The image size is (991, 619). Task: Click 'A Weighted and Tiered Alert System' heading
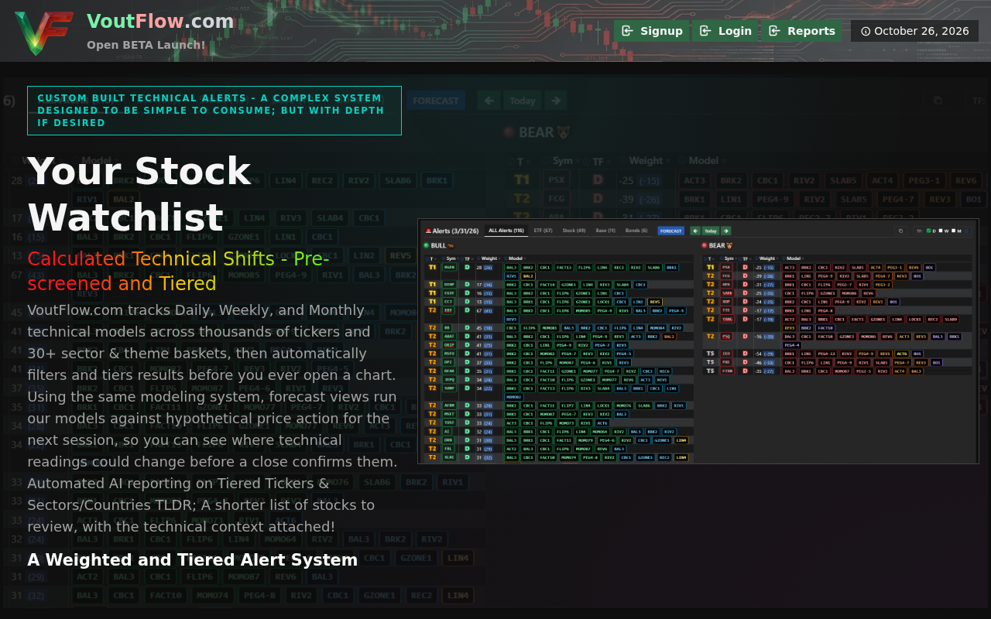click(x=193, y=559)
